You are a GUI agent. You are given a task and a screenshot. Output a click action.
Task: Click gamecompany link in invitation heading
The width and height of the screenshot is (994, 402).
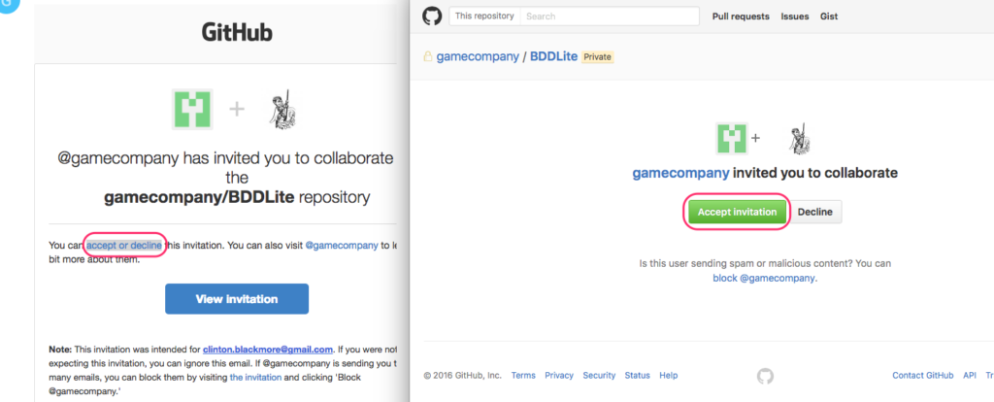pyautogui.click(x=680, y=173)
